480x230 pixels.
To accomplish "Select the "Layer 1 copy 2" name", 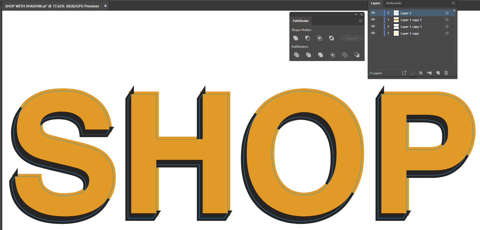I will (x=411, y=20).
